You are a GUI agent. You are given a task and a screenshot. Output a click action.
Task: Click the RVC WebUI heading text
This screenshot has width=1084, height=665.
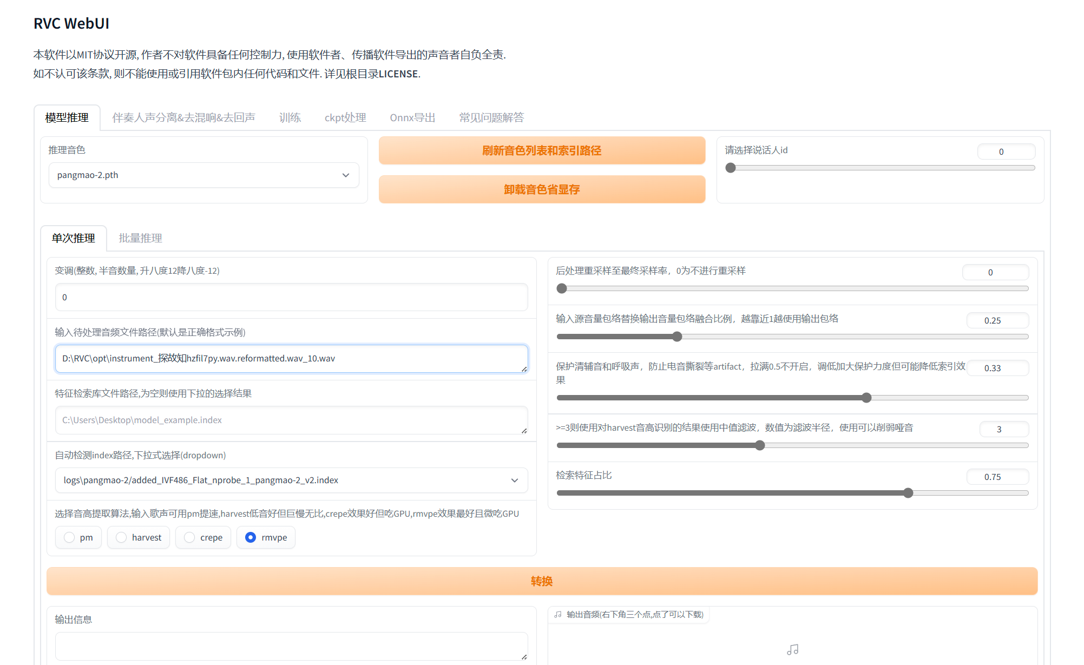coord(71,24)
